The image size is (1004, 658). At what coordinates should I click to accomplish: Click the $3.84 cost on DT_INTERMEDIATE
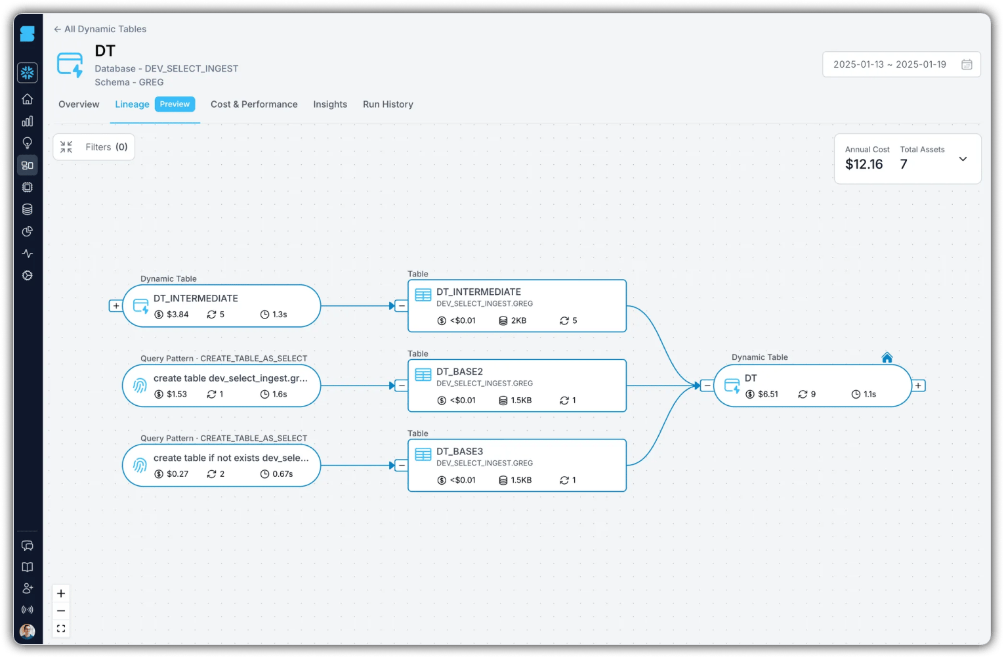[177, 315]
